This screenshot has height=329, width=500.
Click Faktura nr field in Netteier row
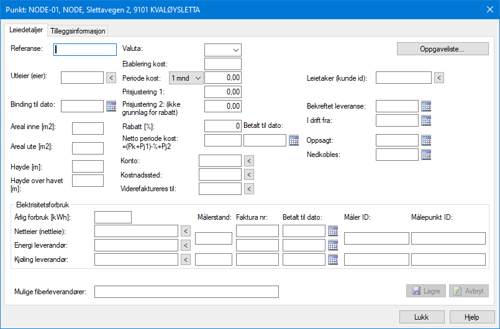[x=257, y=231]
